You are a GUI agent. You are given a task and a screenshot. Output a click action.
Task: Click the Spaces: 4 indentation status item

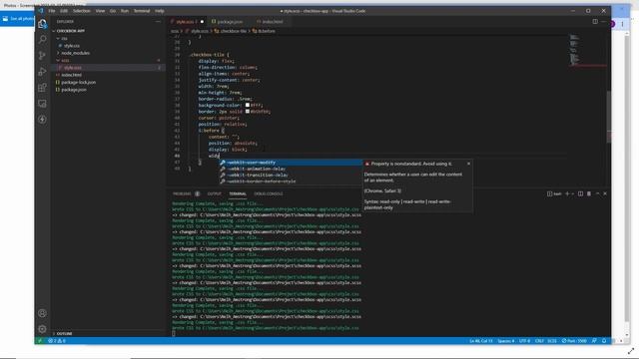click(506, 341)
